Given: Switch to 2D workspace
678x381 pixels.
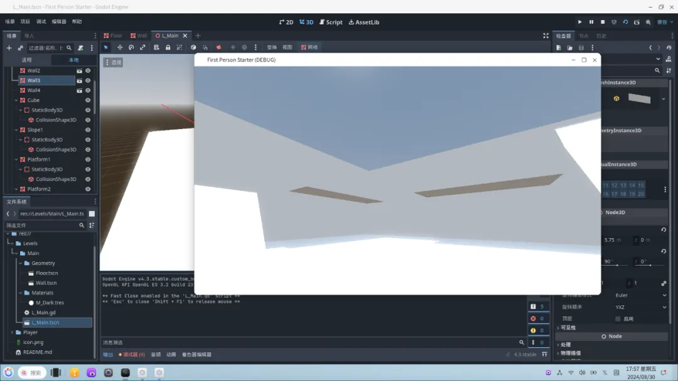Looking at the screenshot, I should point(286,22).
